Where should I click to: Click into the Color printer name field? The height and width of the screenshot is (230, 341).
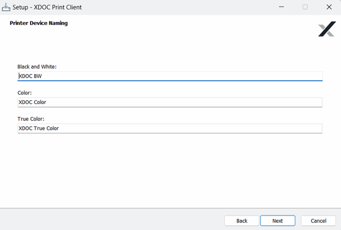pos(169,102)
